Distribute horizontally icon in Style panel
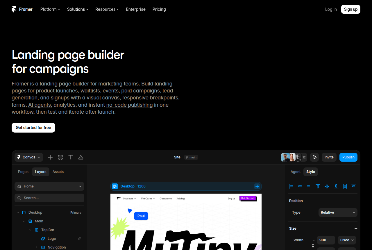 [345, 186]
